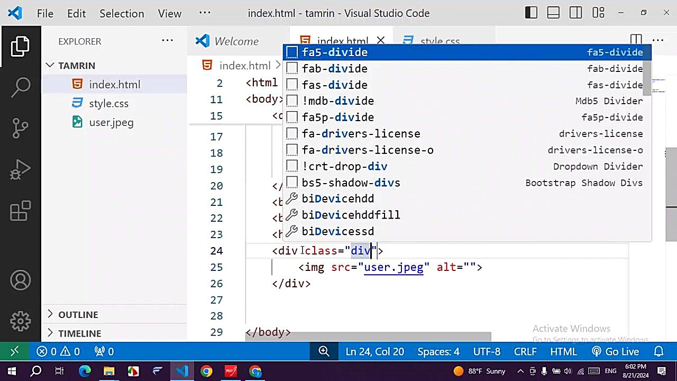677x381 pixels.
Task: Click the zoom magnifier status icon
Action: click(x=324, y=351)
